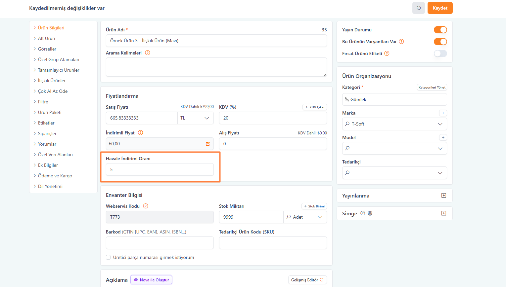506x287 pixels.
Task: Open the Tedarikçi dropdown
Action: pyautogui.click(x=394, y=173)
